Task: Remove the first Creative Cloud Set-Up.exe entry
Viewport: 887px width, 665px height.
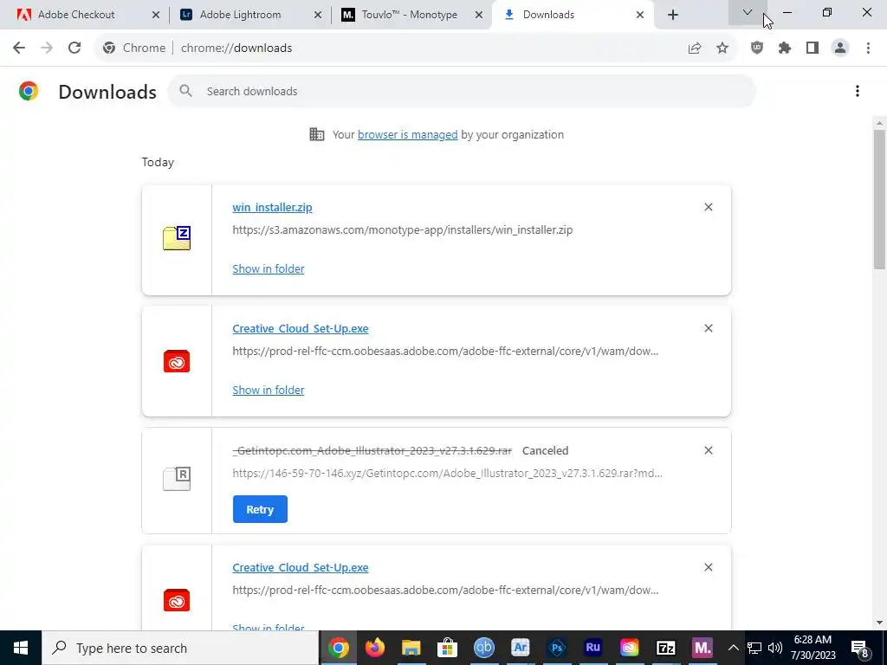Action: [709, 328]
